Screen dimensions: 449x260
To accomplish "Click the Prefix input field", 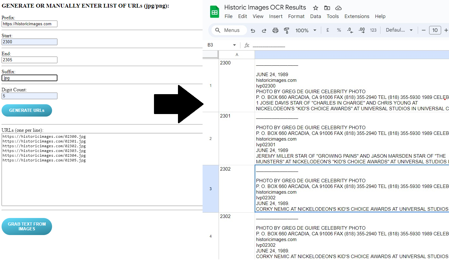I will point(29,24).
